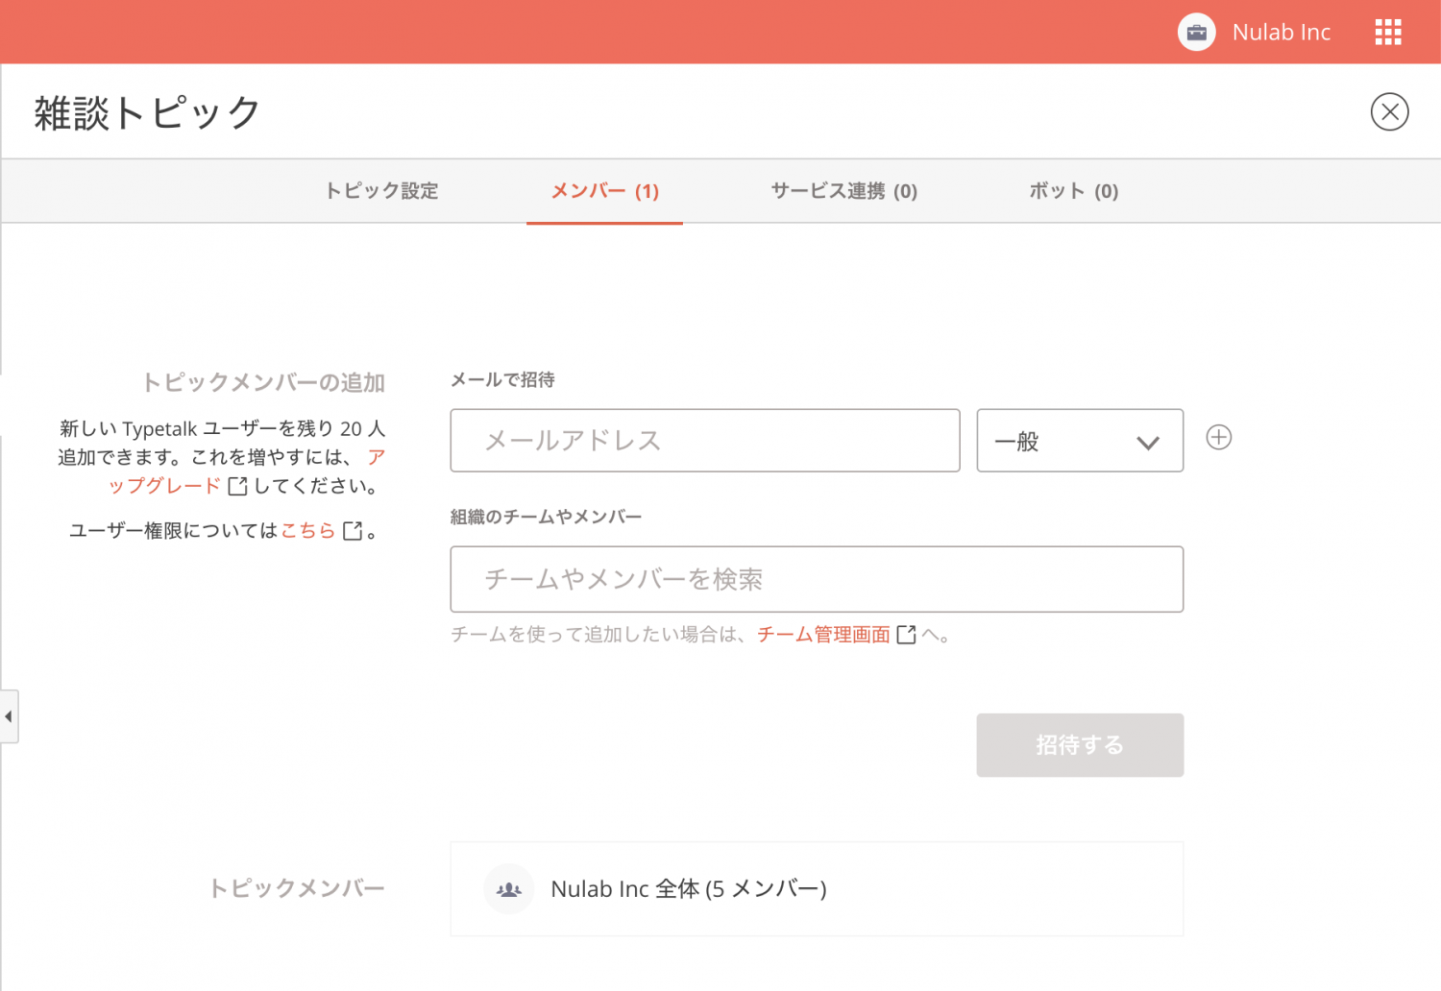Screen dimensions: 1441x991
Task: Select the メンバー (1) tab
Action: point(604,191)
